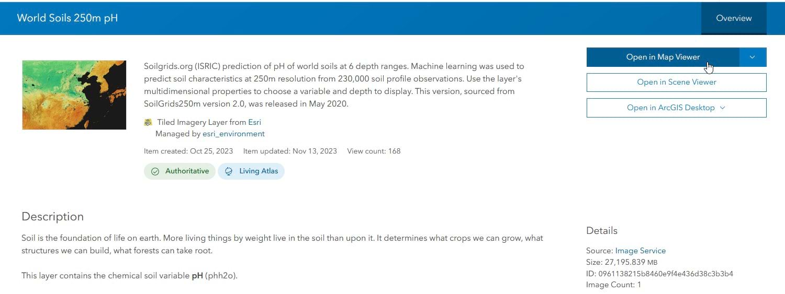
Task: Switch to the Overview tab
Action: coord(734,18)
